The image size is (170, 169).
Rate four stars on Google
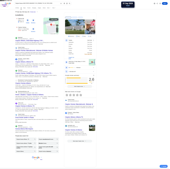77,95
